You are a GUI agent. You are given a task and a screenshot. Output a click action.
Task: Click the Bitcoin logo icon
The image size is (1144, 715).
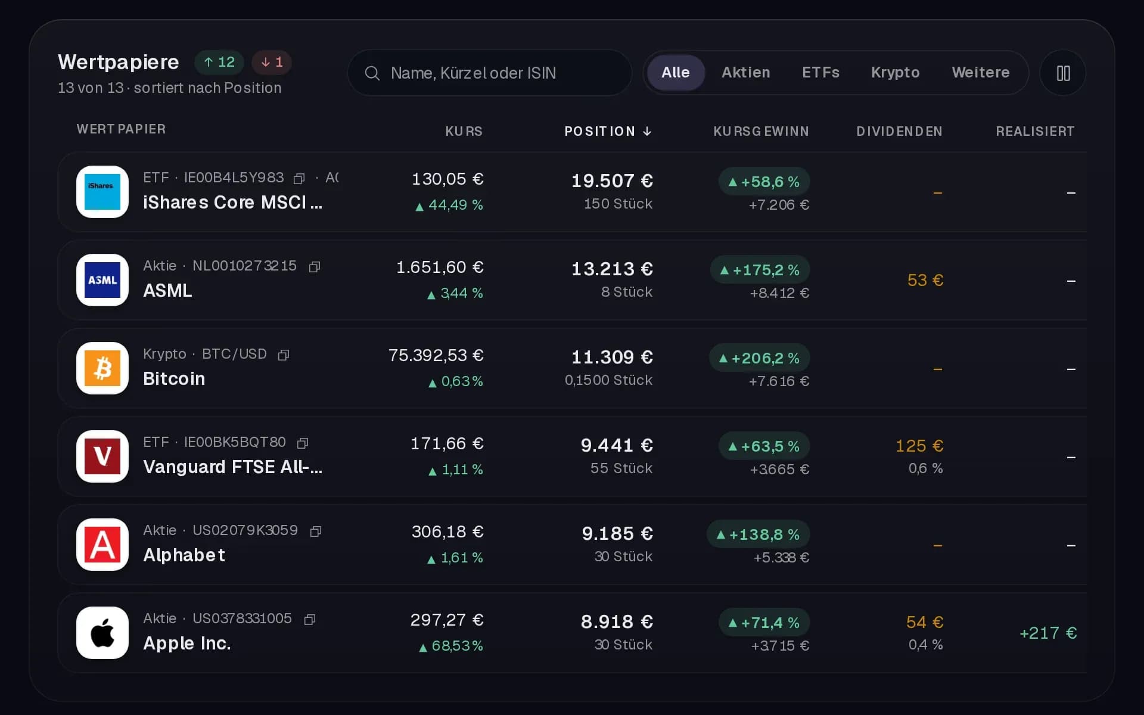(x=102, y=368)
